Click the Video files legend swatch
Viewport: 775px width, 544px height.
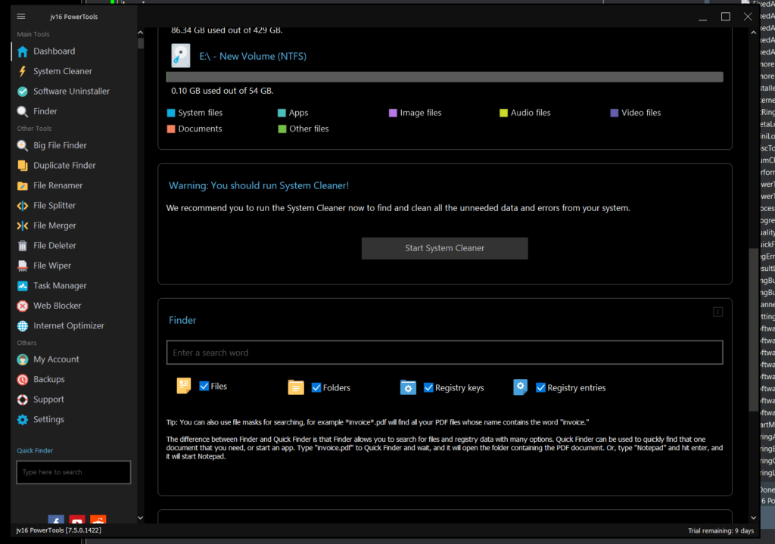tap(614, 113)
